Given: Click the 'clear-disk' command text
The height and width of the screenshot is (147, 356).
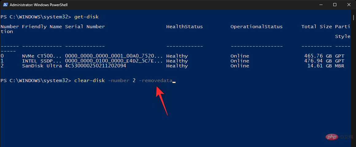Looking at the screenshot, I should tap(89, 81).
